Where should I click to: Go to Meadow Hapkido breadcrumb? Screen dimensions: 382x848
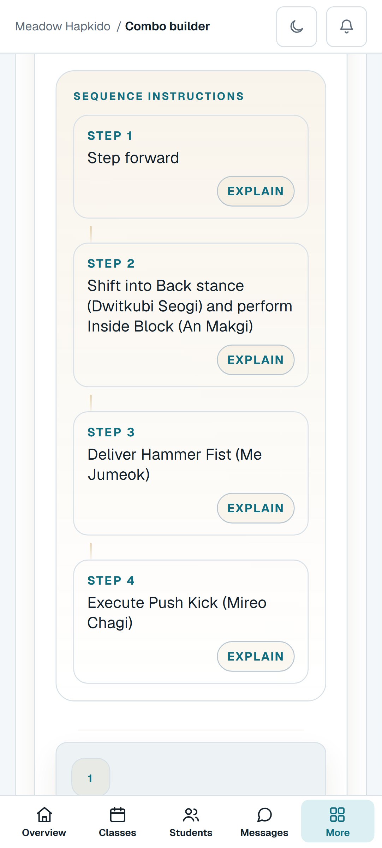63,26
